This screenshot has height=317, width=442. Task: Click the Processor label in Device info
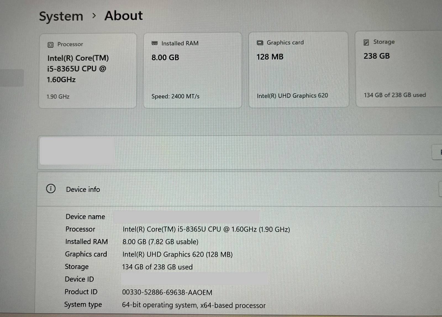click(80, 229)
